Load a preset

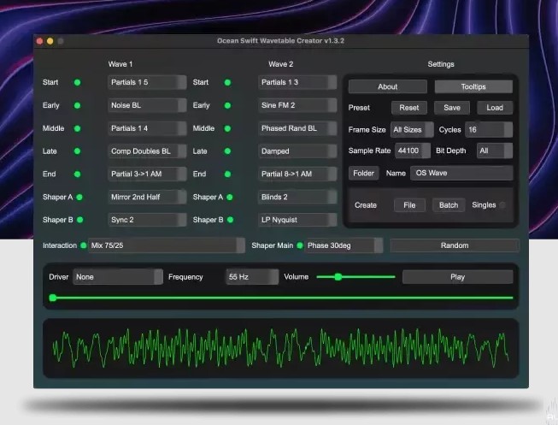[495, 108]
